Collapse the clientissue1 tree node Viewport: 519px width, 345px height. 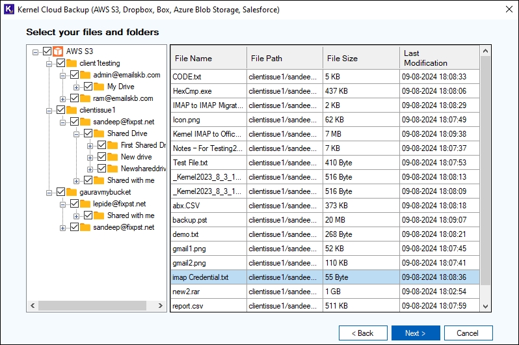[49, 111]
